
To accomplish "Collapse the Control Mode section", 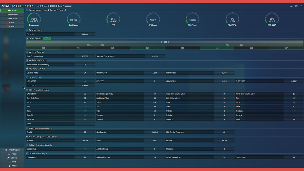I will [x=27, y=30].
